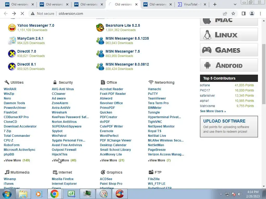Click the Internet category icon
The width and height of the screenshot is (266, 199).
point(55,172)
